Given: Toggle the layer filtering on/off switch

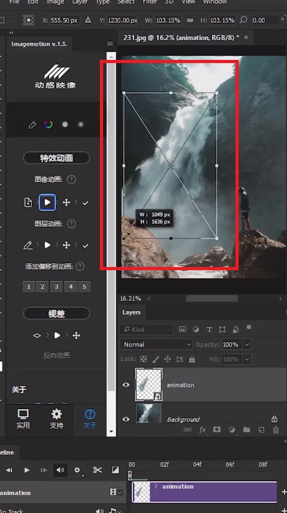Looking at the screenshot, I should pos(248,328).
